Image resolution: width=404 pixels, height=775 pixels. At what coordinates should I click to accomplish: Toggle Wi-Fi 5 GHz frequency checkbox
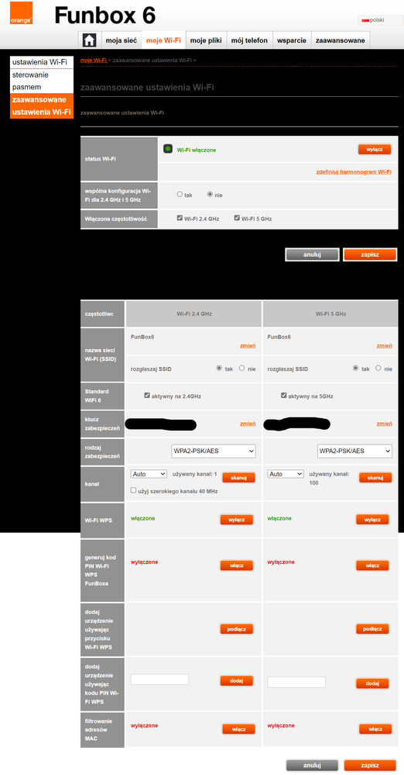[x=237, y=217]
